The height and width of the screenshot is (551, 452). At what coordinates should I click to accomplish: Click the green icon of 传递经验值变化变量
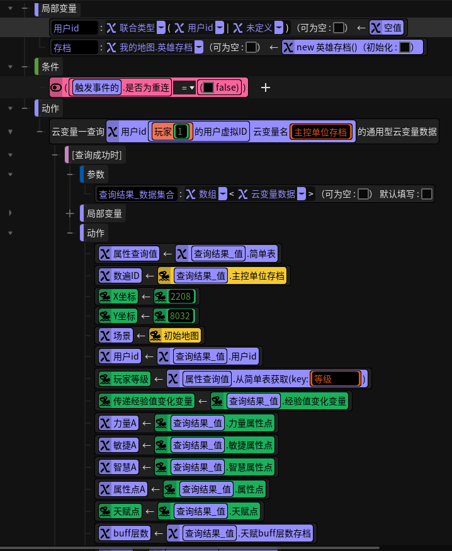(x=105, y=401)
